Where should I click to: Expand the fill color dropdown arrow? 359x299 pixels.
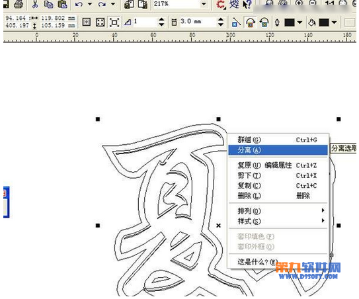[335, 22]
